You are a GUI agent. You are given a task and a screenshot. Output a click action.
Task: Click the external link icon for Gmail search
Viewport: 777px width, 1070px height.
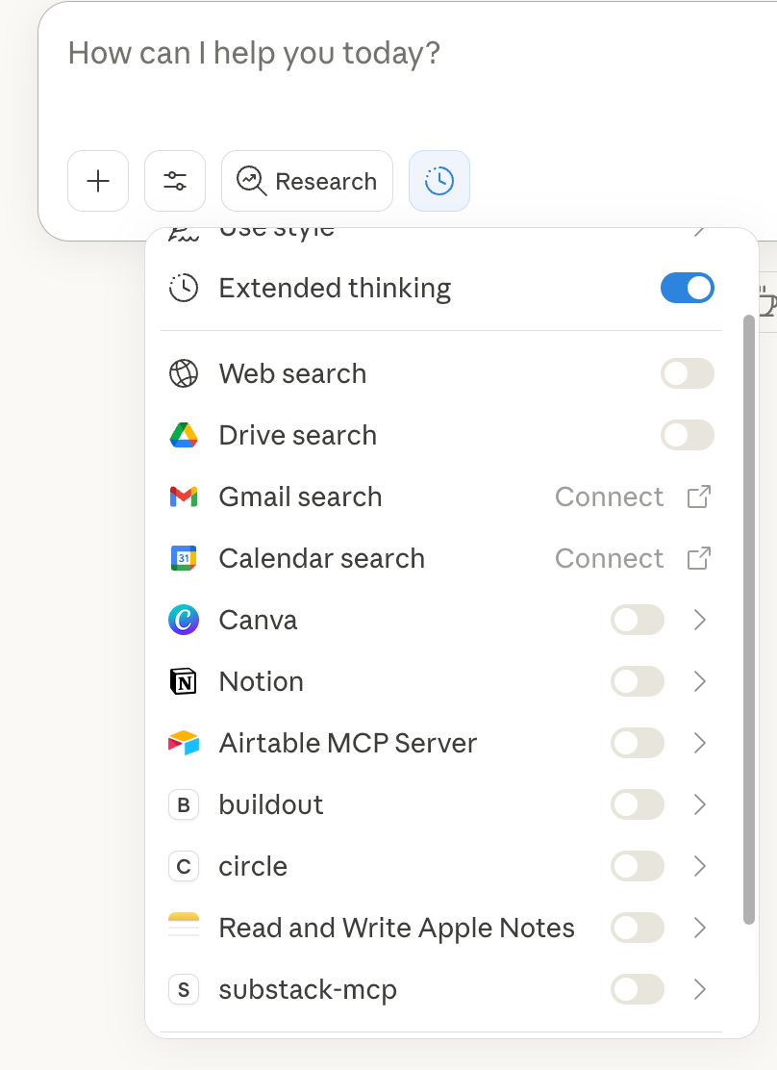tap(698, 497)
